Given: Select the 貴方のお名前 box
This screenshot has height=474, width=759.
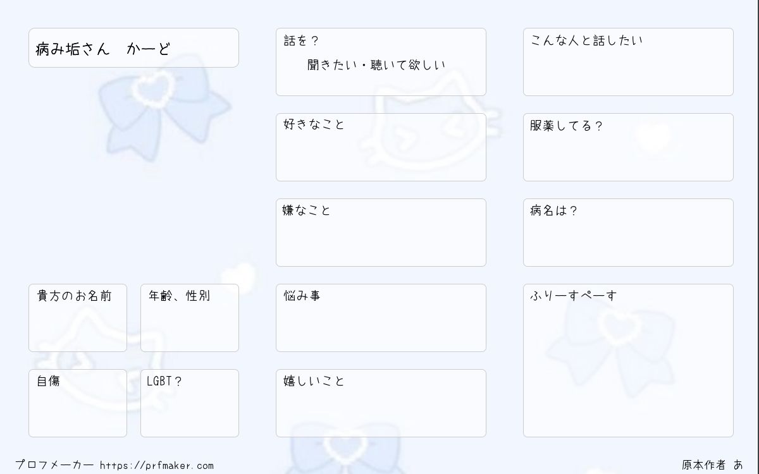Looking at the screenshot, I should [78, 318].
